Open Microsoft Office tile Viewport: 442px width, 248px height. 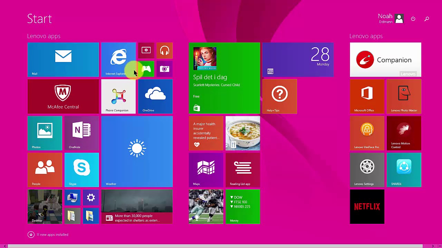[x=367, y=96]
